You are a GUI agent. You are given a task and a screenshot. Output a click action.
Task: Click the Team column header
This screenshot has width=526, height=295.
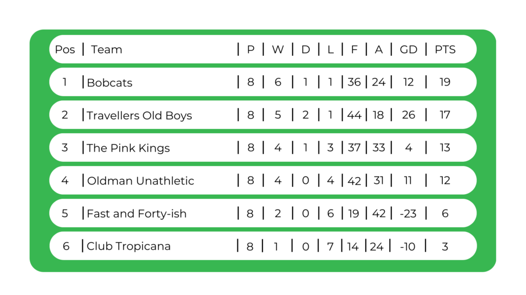coord(106,50)
